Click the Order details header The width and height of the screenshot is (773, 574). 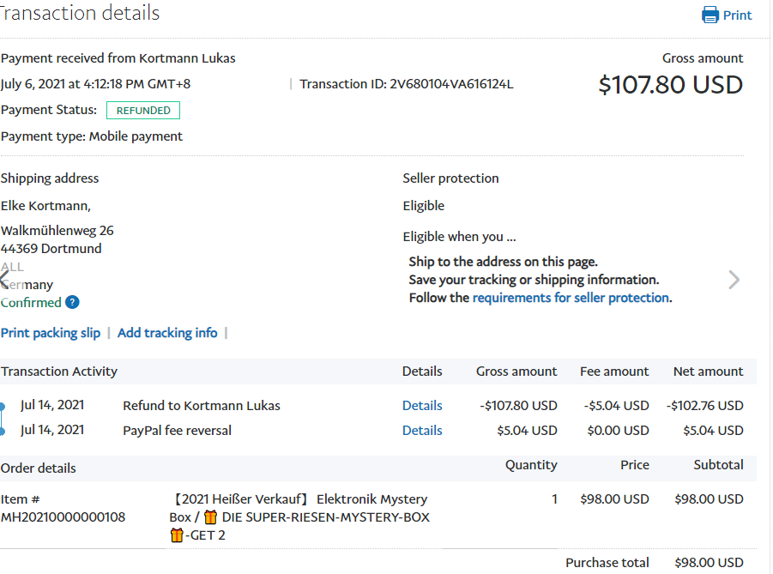(x=39, y=468)
